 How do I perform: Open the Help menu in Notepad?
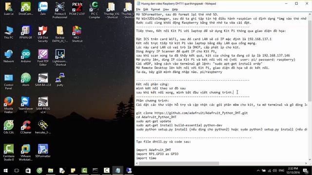[175, 9]
